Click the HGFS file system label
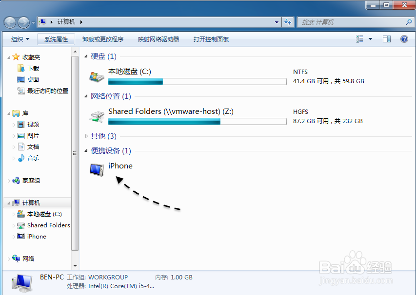The image size is (416, 295). pyautogui.click(x=300, y=112)
